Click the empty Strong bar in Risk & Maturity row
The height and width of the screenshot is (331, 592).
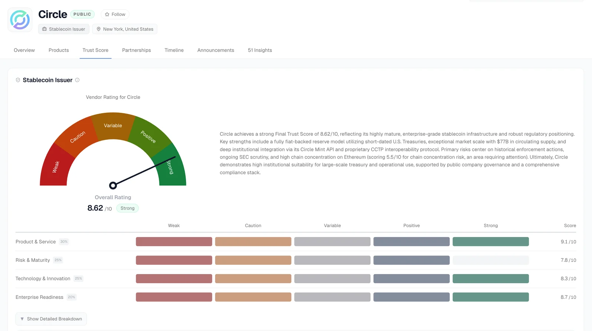click(491, 260)
